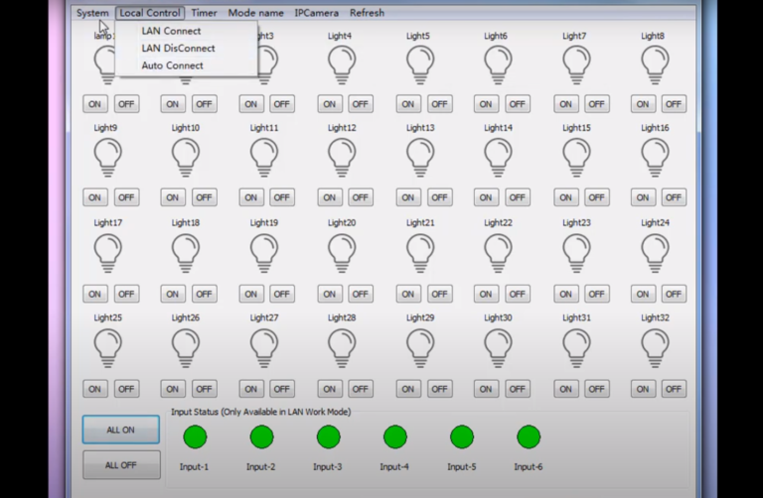Click the Light16 bulb icon
The image size is (763, 498).
(x=655, y=157)
